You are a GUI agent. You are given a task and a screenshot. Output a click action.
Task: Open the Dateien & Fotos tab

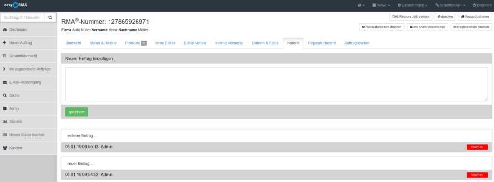(x=265, y=43)
